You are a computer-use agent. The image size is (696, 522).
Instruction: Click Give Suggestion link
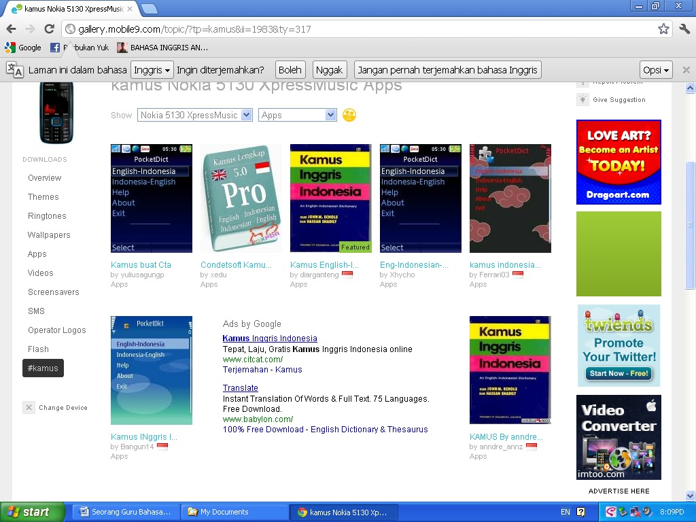(x=619, y=100)
